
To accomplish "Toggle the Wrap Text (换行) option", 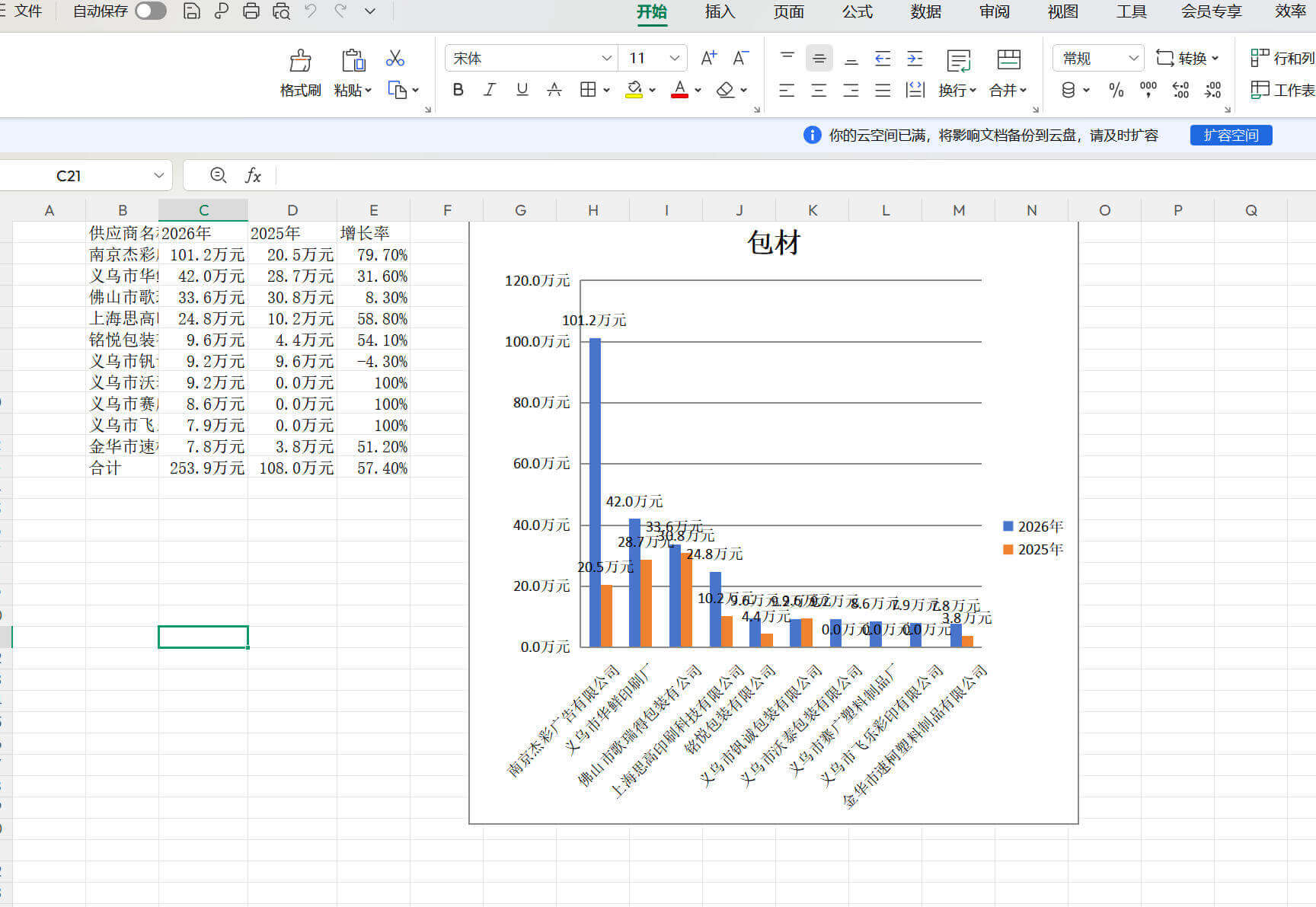I will point(958,74).
